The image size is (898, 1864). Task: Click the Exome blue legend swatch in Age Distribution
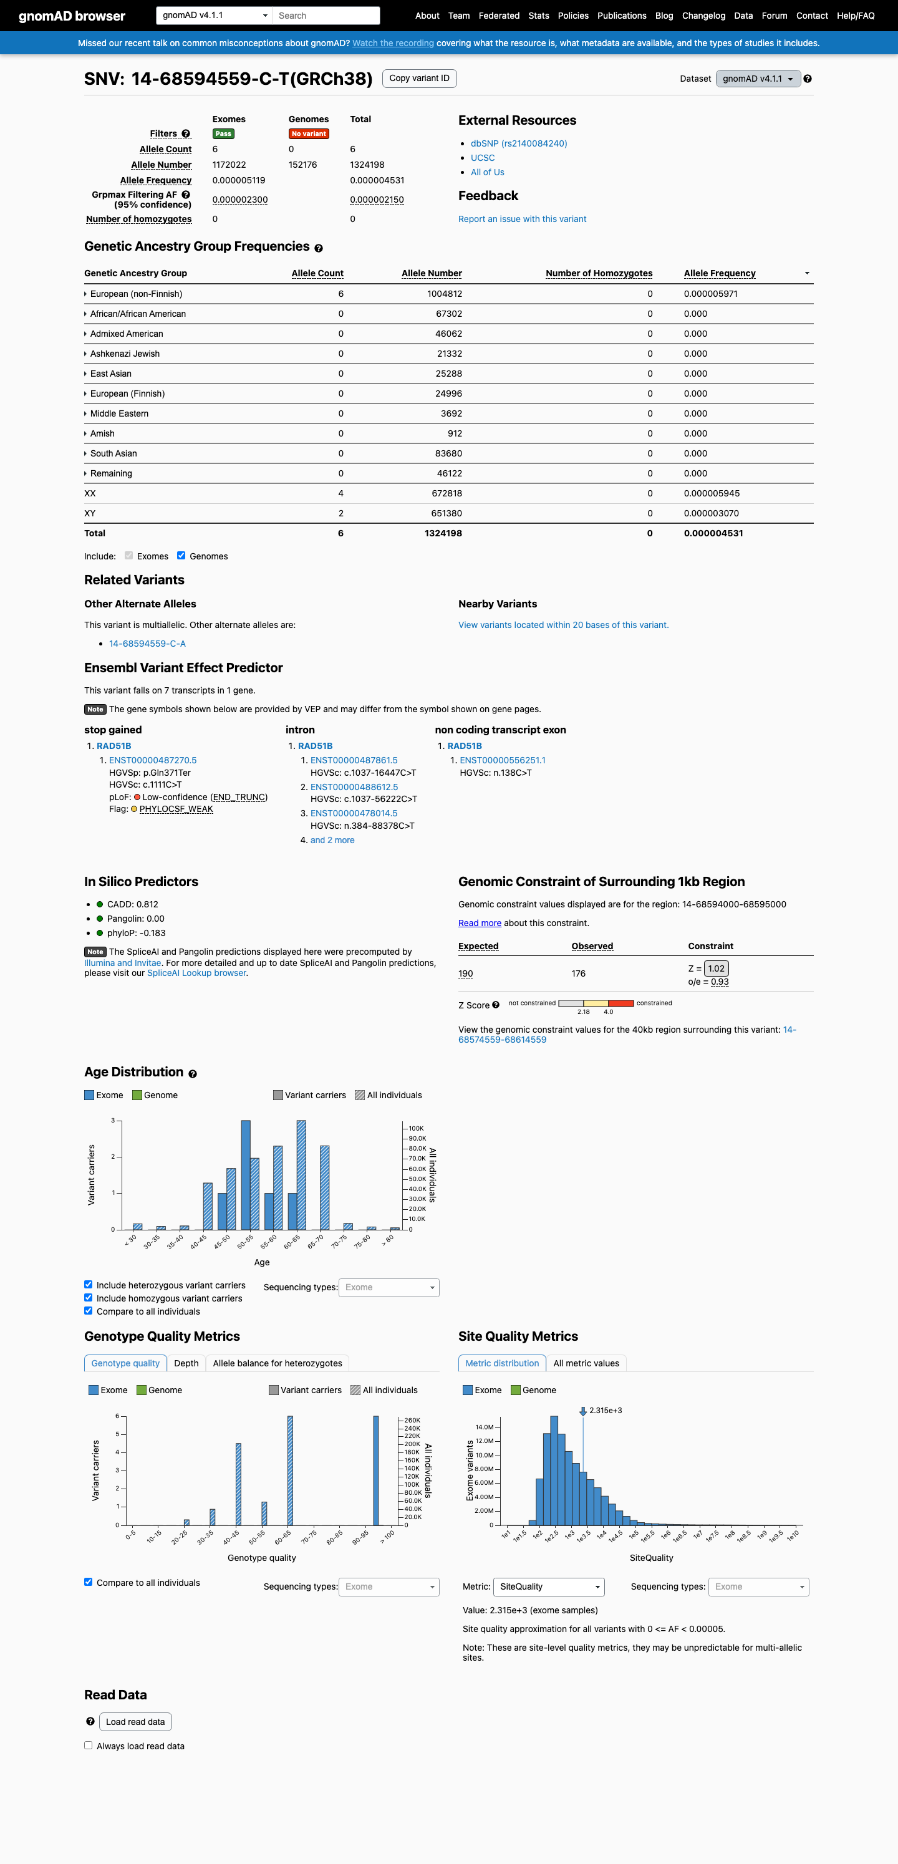point(89,1095)
